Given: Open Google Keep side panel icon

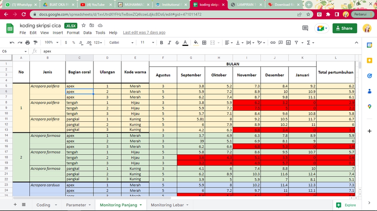Looking at the screenshot, I should point(370,60).
